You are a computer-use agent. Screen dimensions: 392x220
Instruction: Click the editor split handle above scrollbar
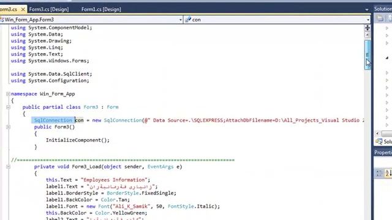click(367, 28)
